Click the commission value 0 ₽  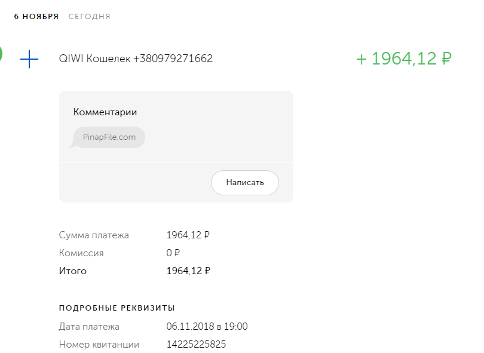(x=173, y=253)
